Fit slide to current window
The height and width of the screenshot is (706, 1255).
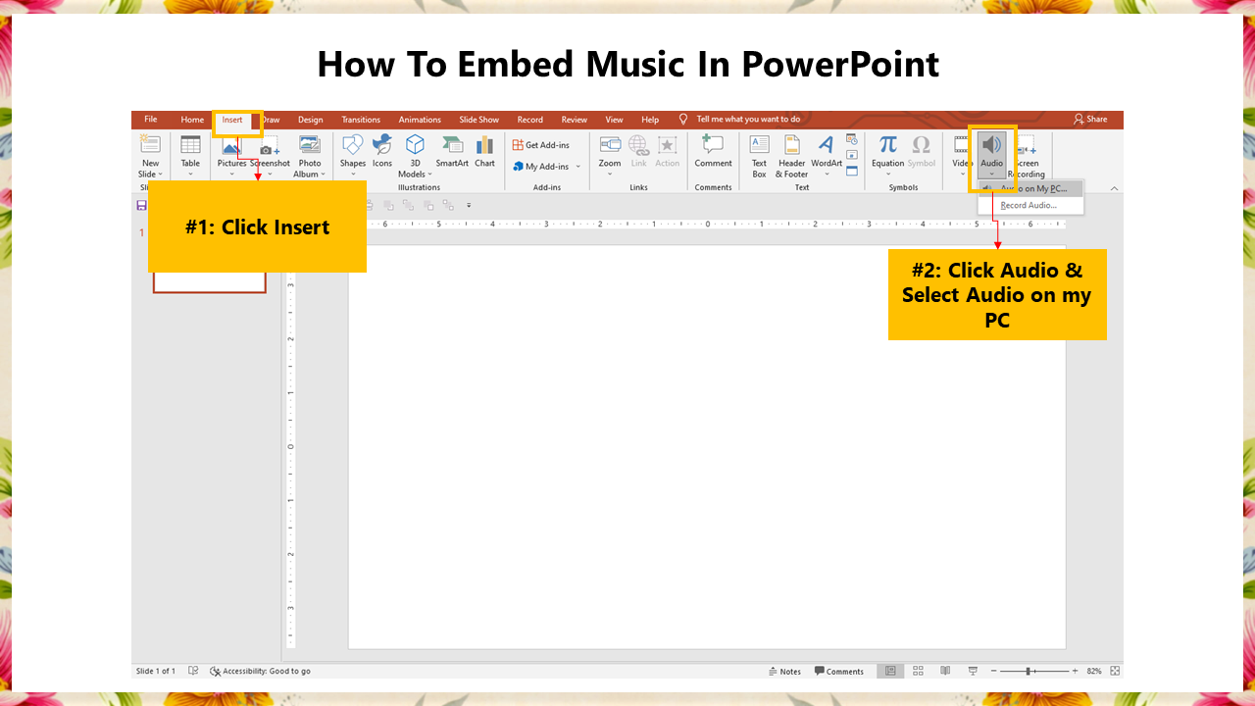coord(1115,672)
